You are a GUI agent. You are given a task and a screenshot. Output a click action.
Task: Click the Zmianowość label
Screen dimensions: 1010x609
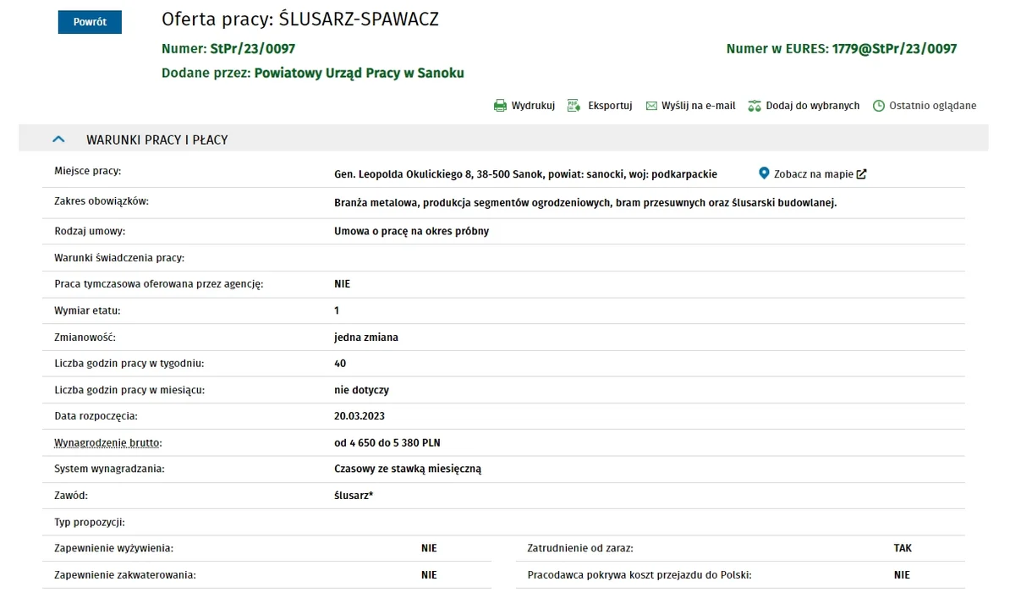pyautogui.click(x=85, y=337)
